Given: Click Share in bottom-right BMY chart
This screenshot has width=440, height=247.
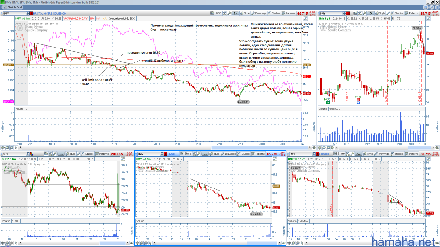Looking at the screenshot, I should 339,154.
